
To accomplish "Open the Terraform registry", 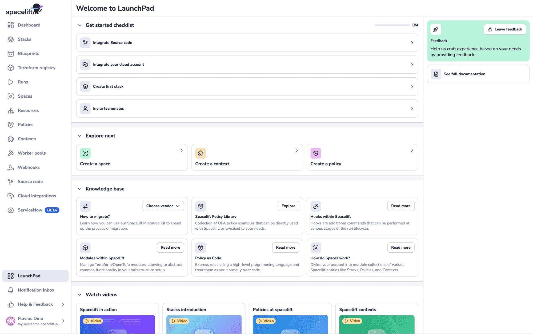I will (37, 67).
